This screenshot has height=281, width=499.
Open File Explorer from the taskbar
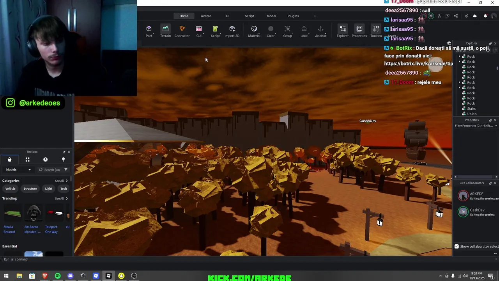coord(19,276)
